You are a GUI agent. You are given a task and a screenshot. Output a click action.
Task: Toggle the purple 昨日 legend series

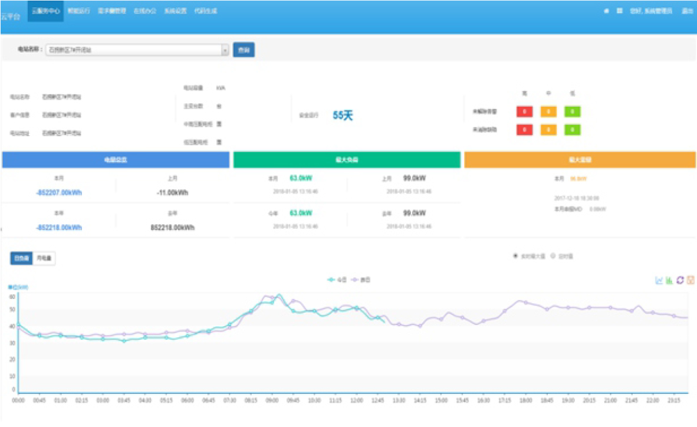pos(360,280)
